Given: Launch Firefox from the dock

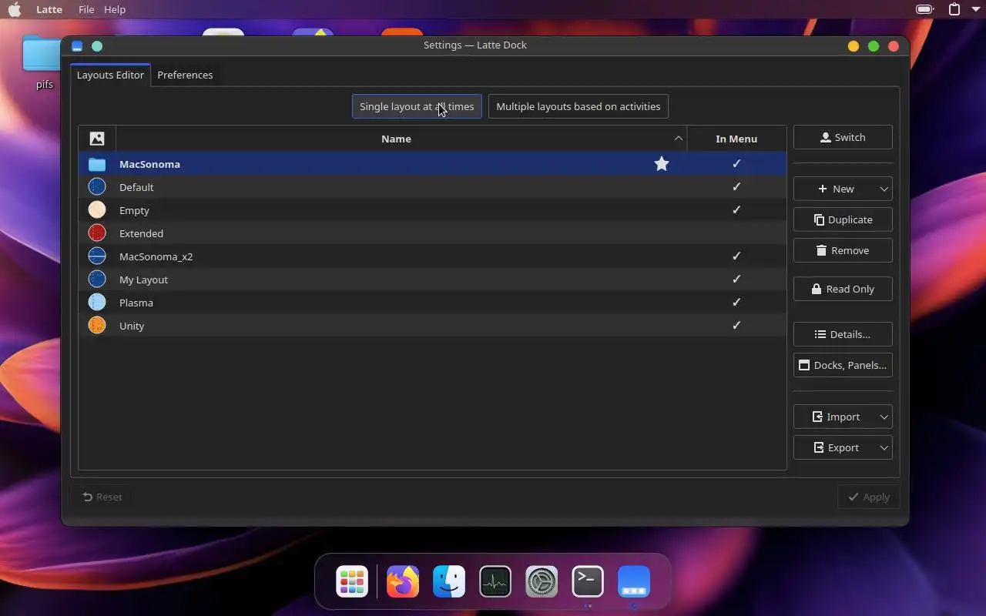Looking at the screenshot, I should [x=403, y=581].
